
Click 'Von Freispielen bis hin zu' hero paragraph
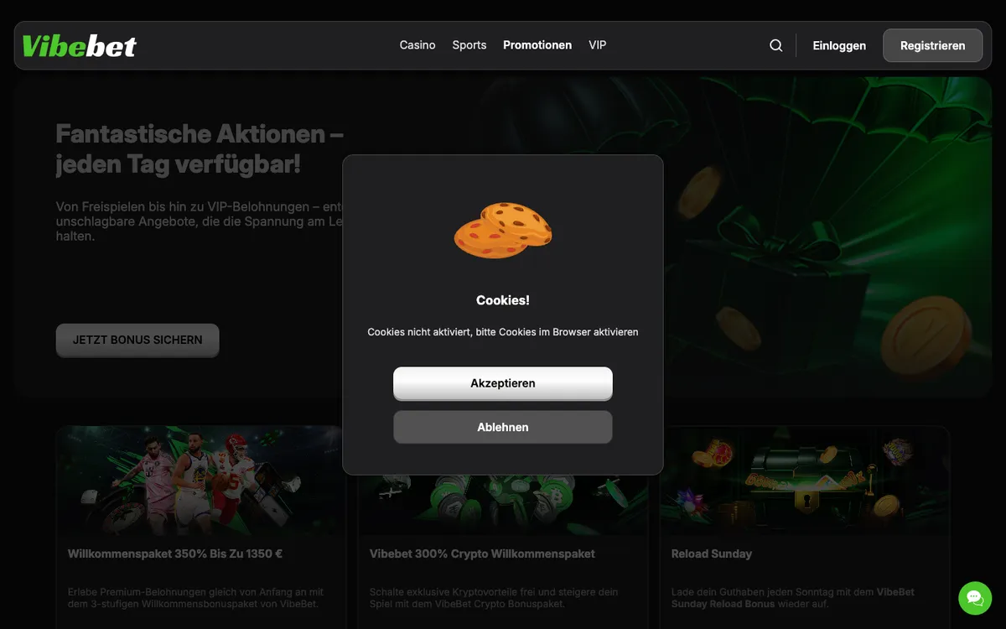pos(200,221)
